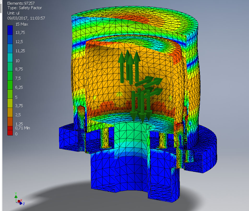Click the Z axis arrow on the orientation triad
This screenshot has height=211, width=249.
[21, 203]
